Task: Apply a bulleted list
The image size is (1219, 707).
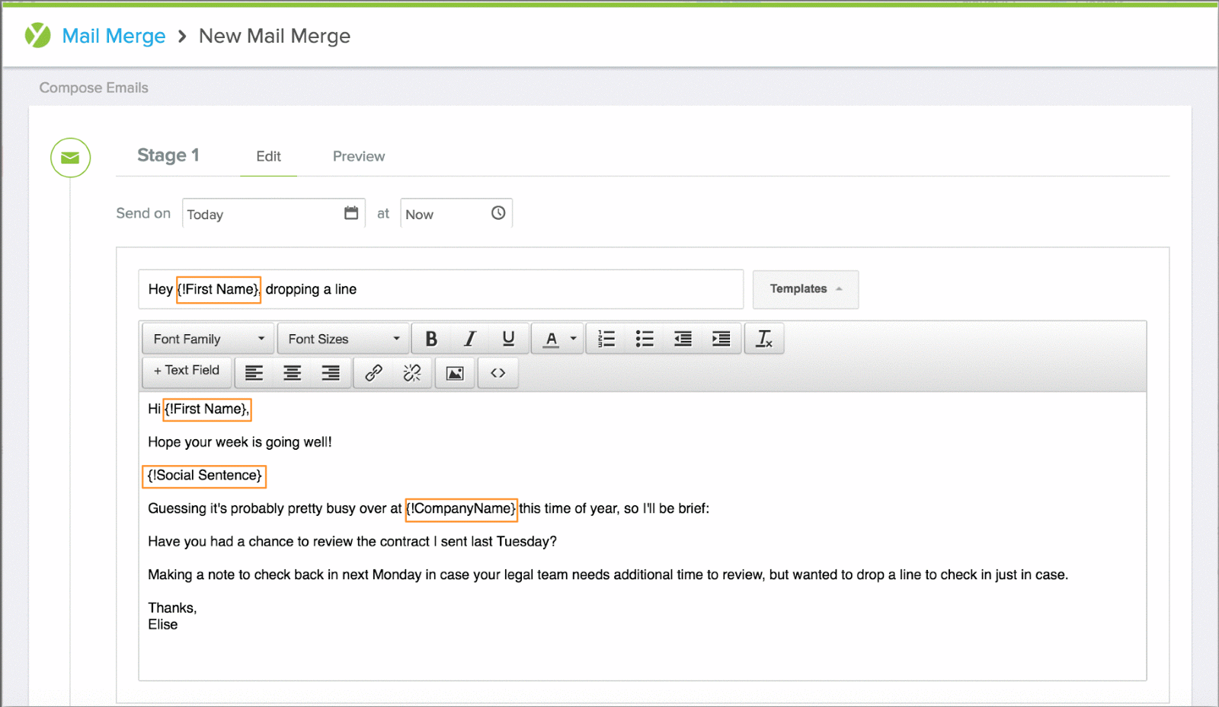Action: coord(644,338)
